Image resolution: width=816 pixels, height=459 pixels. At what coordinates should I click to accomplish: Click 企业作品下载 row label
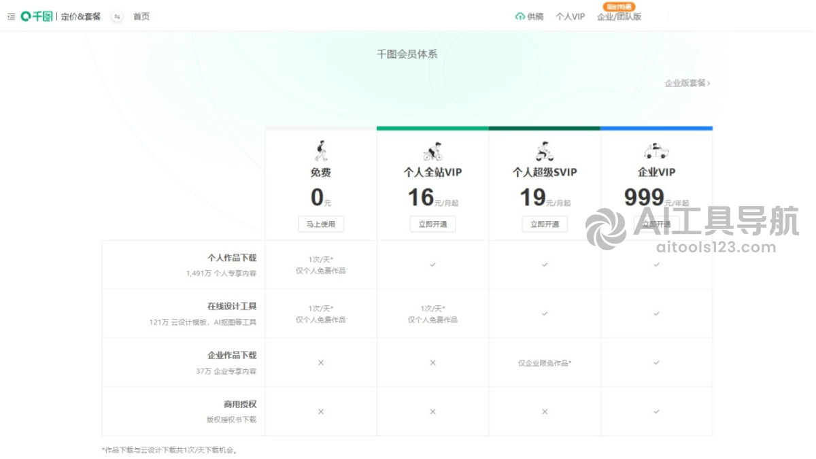(232, 356)
